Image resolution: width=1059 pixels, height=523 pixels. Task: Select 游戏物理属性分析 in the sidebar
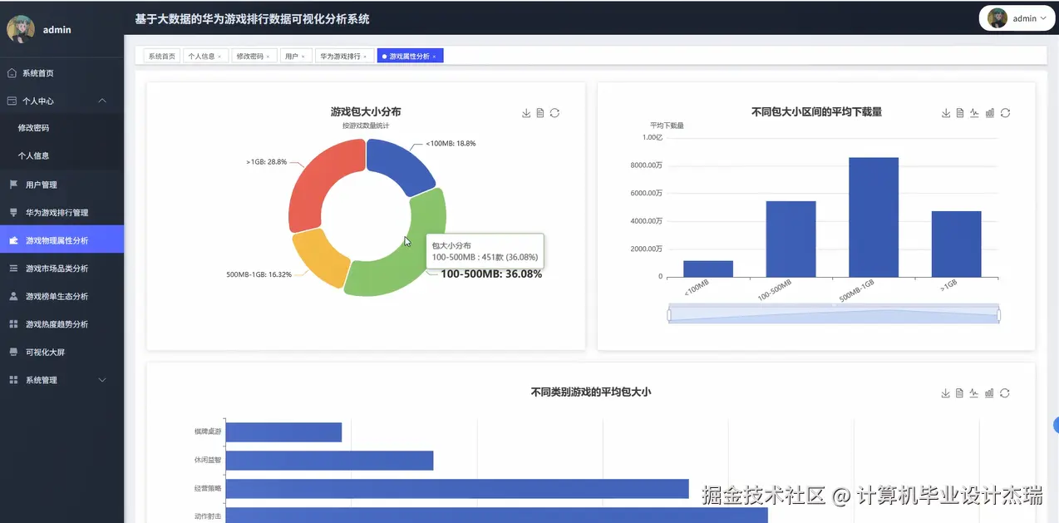click(62, 240)
